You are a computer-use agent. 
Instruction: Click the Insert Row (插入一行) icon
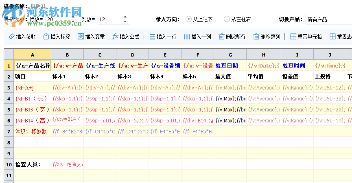152,37
